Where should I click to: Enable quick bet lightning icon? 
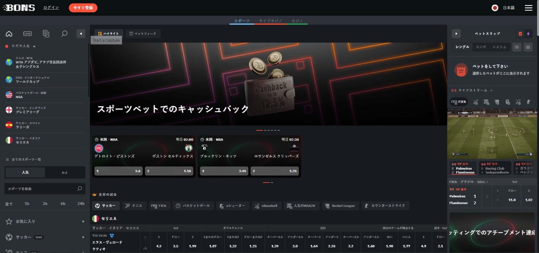(x=528, y=34)
